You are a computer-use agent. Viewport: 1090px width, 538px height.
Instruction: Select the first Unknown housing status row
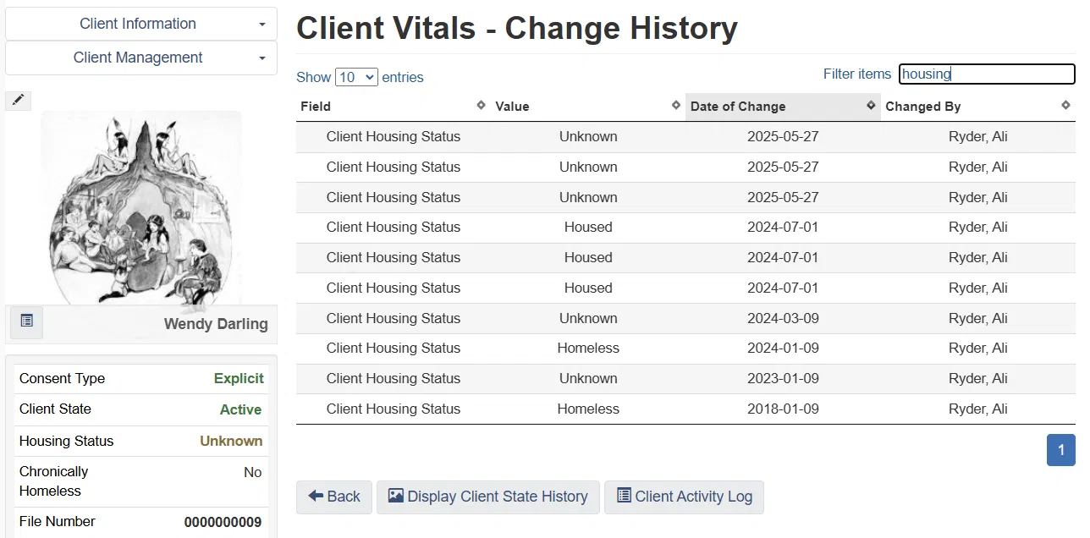[x=588, y=137]
